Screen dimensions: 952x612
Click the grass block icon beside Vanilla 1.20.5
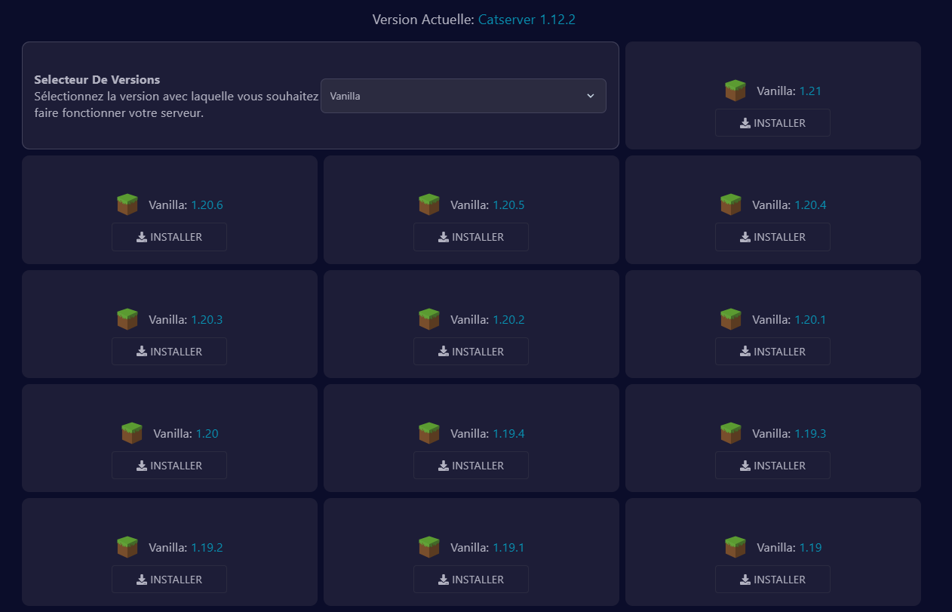tap(429, 205)
